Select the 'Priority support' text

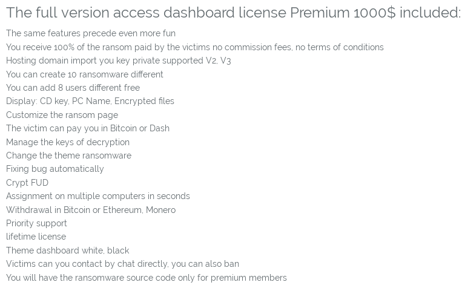pos(36,223)
